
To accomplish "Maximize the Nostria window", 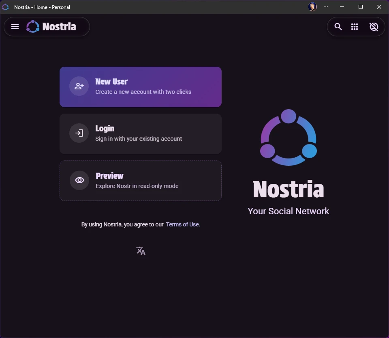I will point(361,7).
